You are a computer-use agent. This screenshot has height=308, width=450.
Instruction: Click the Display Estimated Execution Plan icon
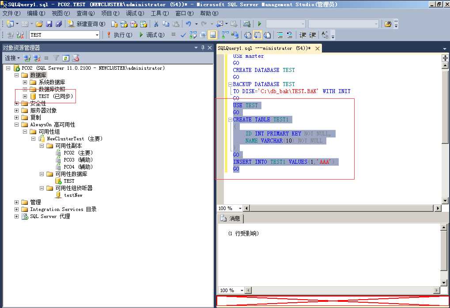[193, 35]
